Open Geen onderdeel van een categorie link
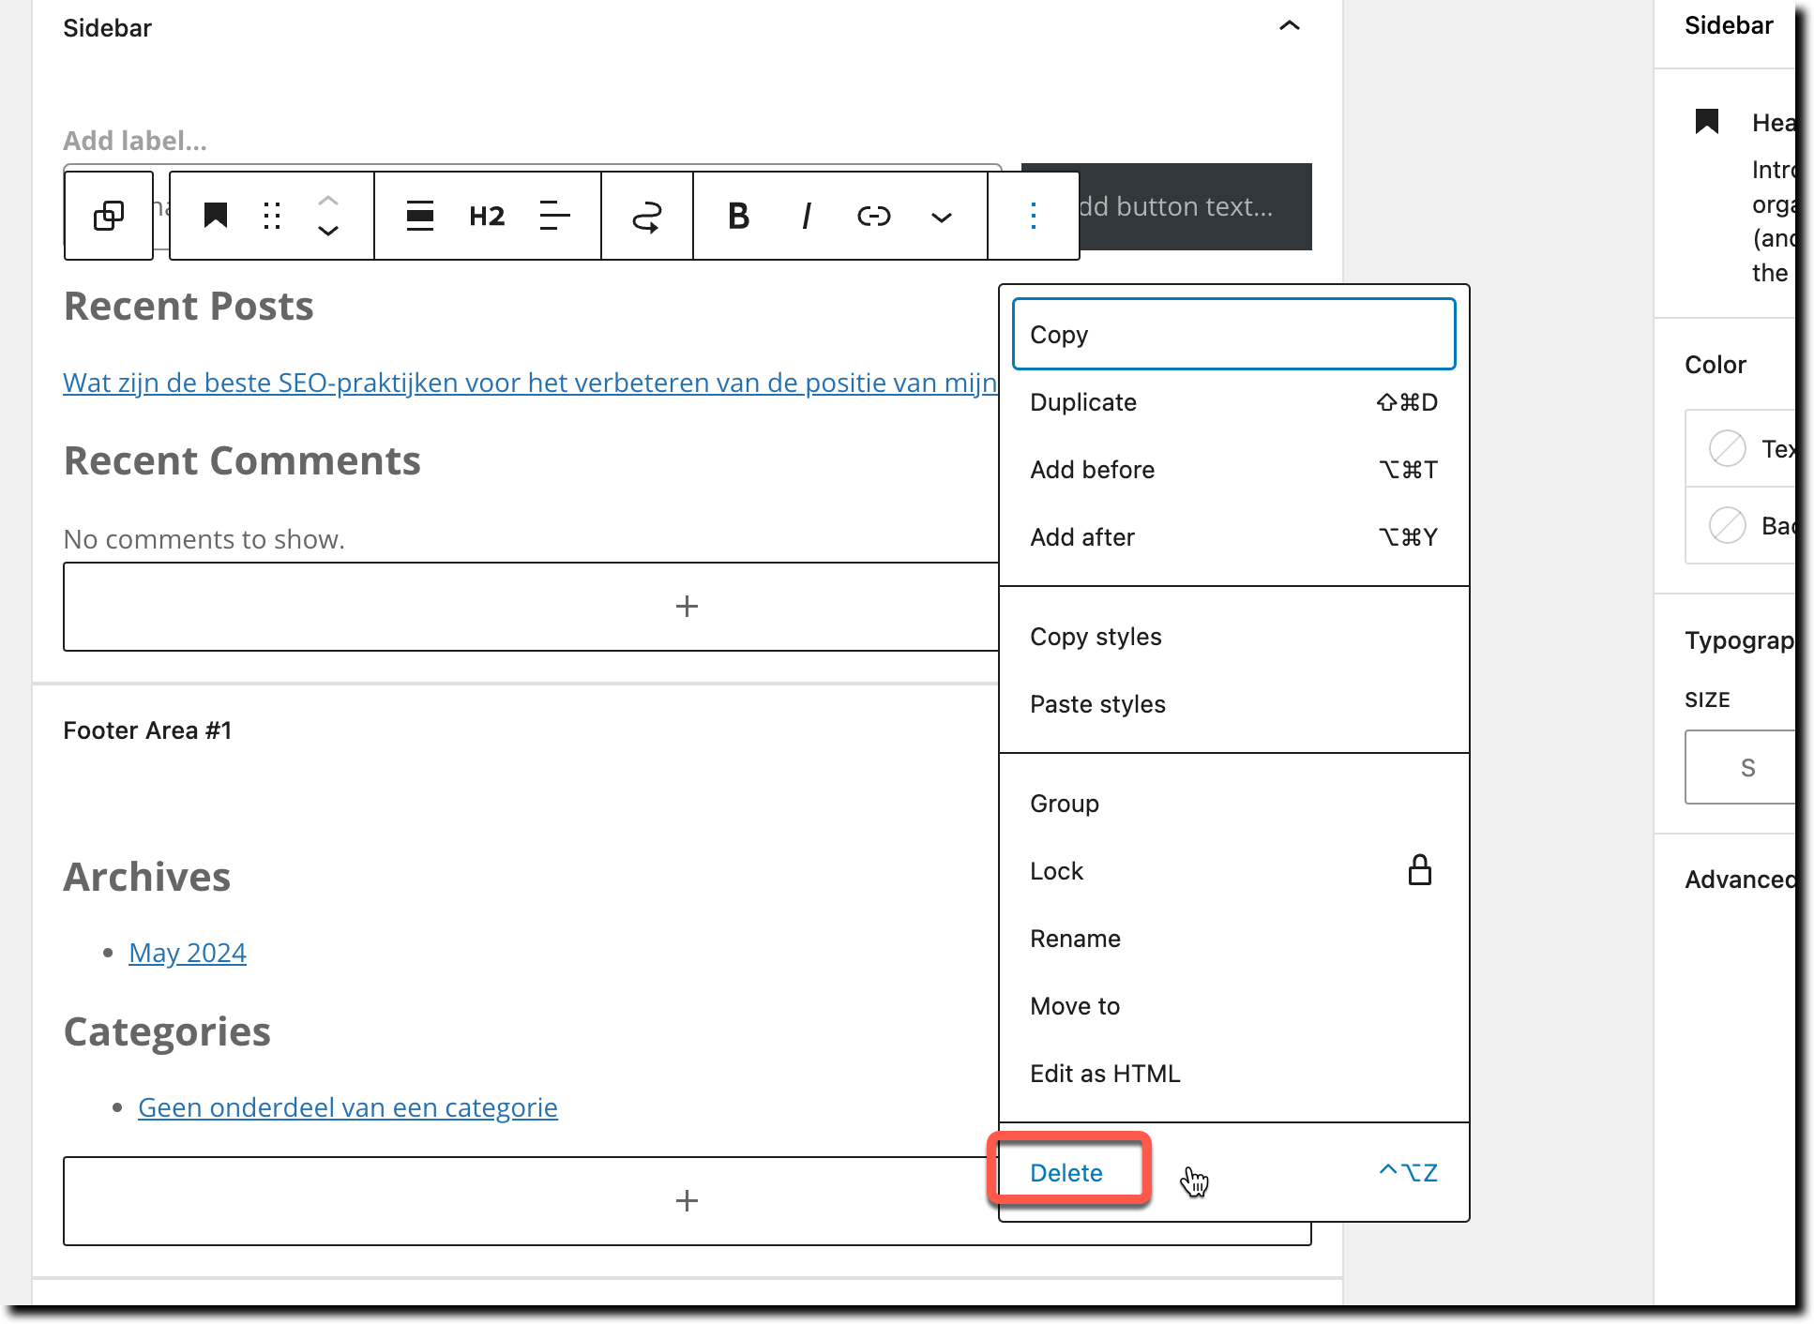This screenshot has width=1814, height=1324. 348,1107
